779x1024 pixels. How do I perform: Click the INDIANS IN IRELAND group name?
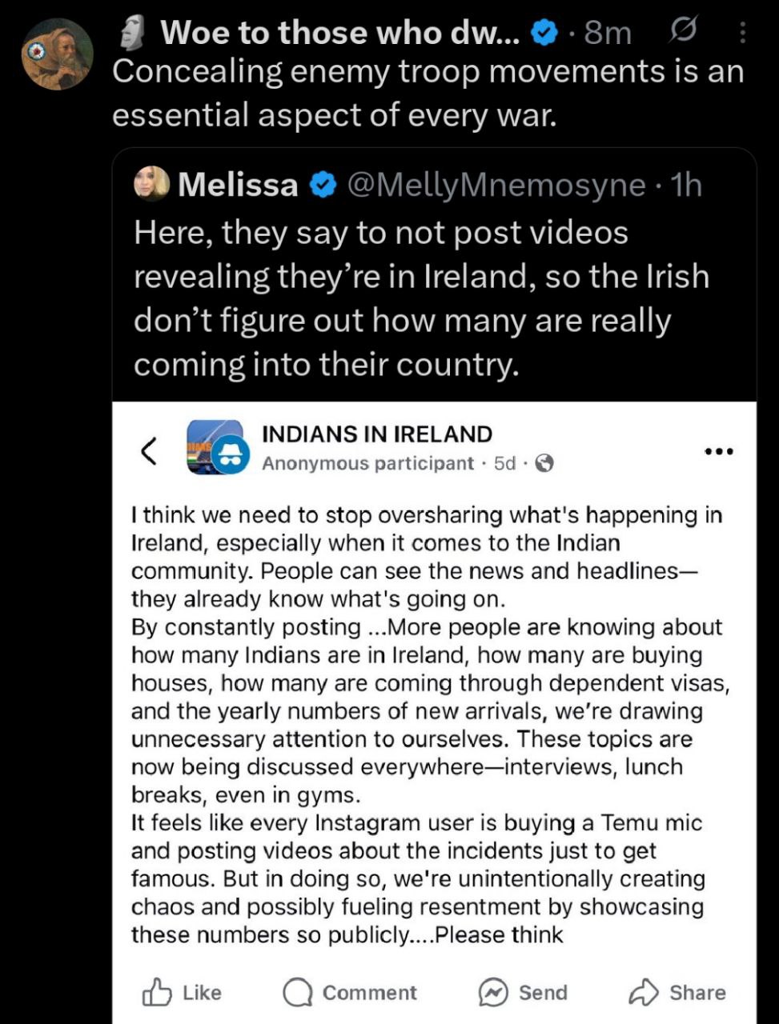(x=377, y=434)
